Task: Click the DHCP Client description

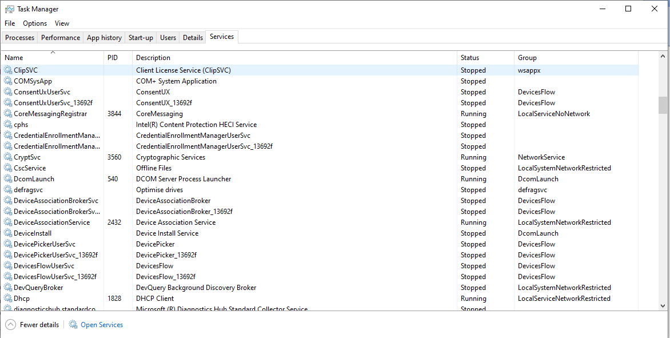Action: (155, 299)
